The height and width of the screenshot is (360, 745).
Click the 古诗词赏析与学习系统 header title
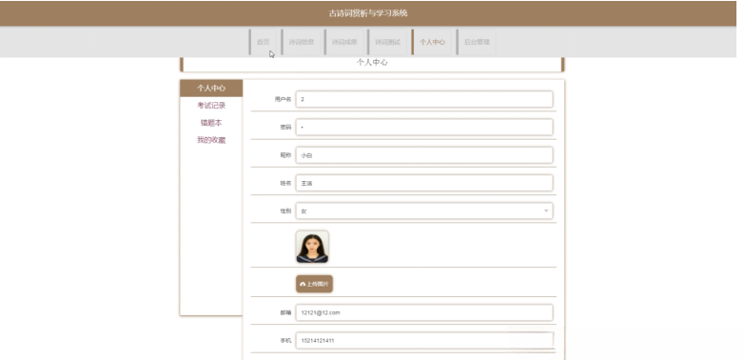pyautogui.click(x=368, y=13)
